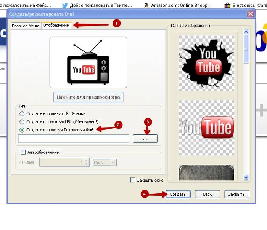Click the Twitter bird icon in bookmarks bar
Viewport: 267px width, 230px height.
(65, 5)
